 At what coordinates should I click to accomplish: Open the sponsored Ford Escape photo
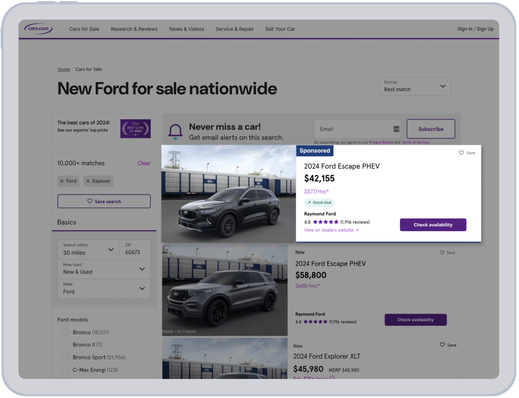pos(228,194)
